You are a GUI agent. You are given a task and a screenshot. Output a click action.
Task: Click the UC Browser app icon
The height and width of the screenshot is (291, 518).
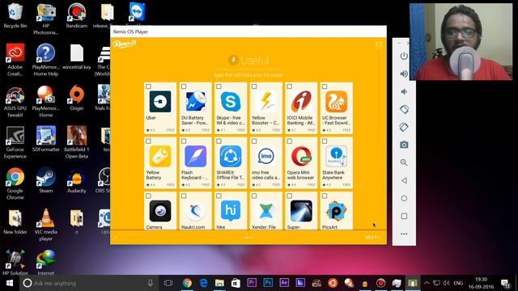tap(337, 101)
